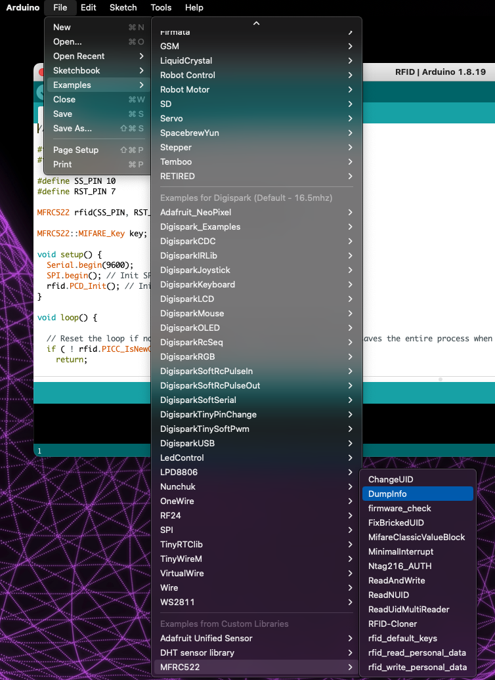Screen dimensions: 495x680
Task: Select the MinimalInterrupt example
Action: coord(418,551)
